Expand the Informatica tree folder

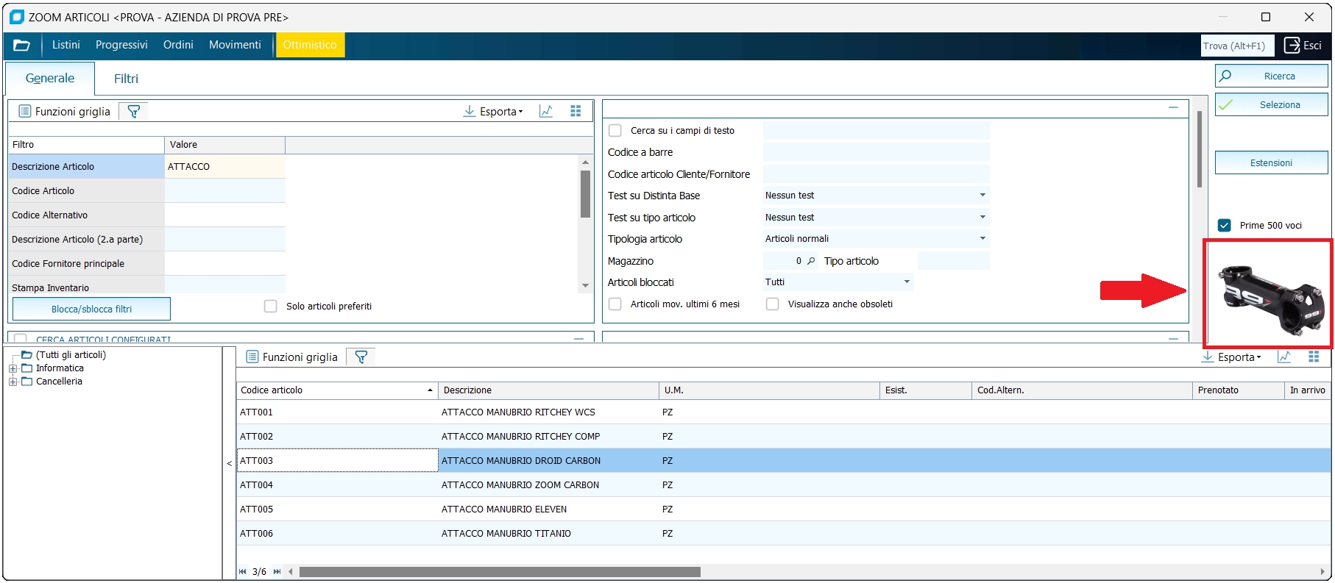(13, 369)
